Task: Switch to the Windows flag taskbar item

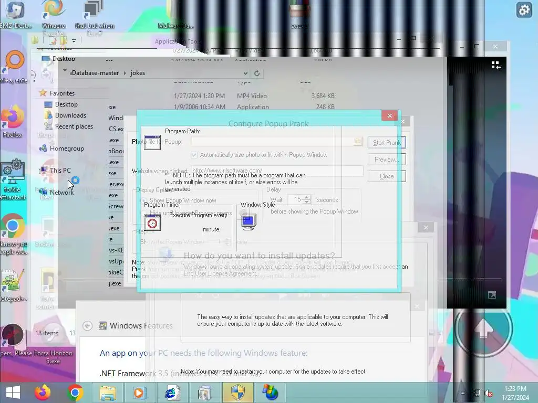Action: click(270, 393)
